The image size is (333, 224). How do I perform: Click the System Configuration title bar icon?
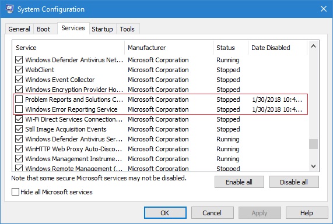[x=9, y=9]
